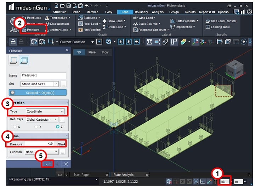Expand the Wind Load dropdown
255x187 pixels.
[x=155, y=18]
